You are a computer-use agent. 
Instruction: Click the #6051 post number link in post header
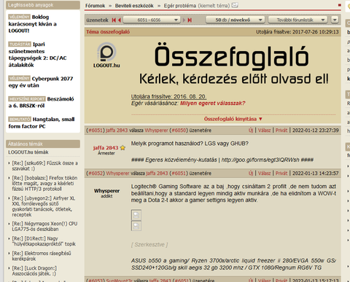click(96, 130)
